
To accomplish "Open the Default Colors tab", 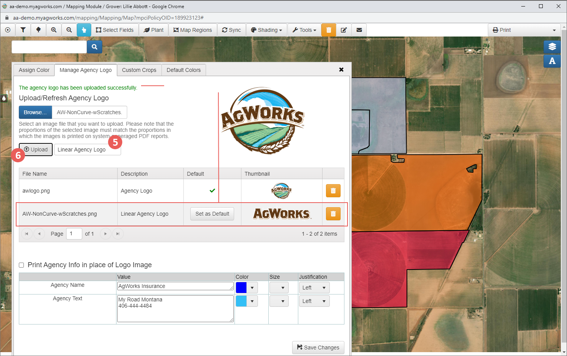I will (x=184, y=70).
